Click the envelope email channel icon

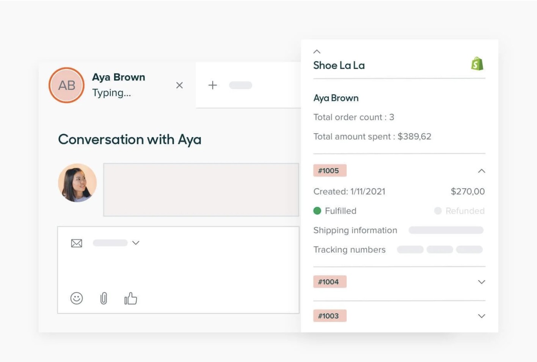tap(77, 243)
